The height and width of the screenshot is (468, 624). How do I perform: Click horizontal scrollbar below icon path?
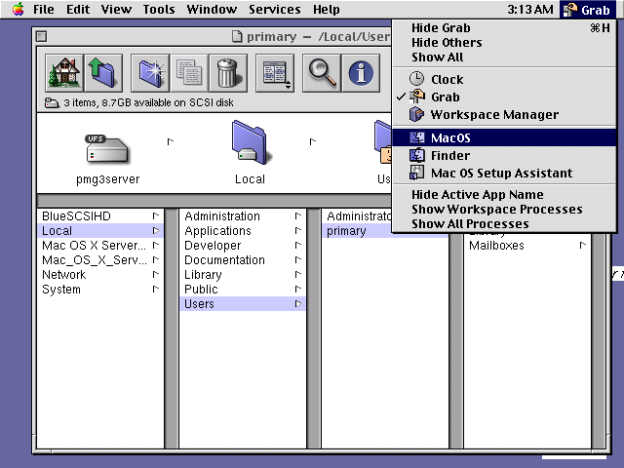click(214, 199)
